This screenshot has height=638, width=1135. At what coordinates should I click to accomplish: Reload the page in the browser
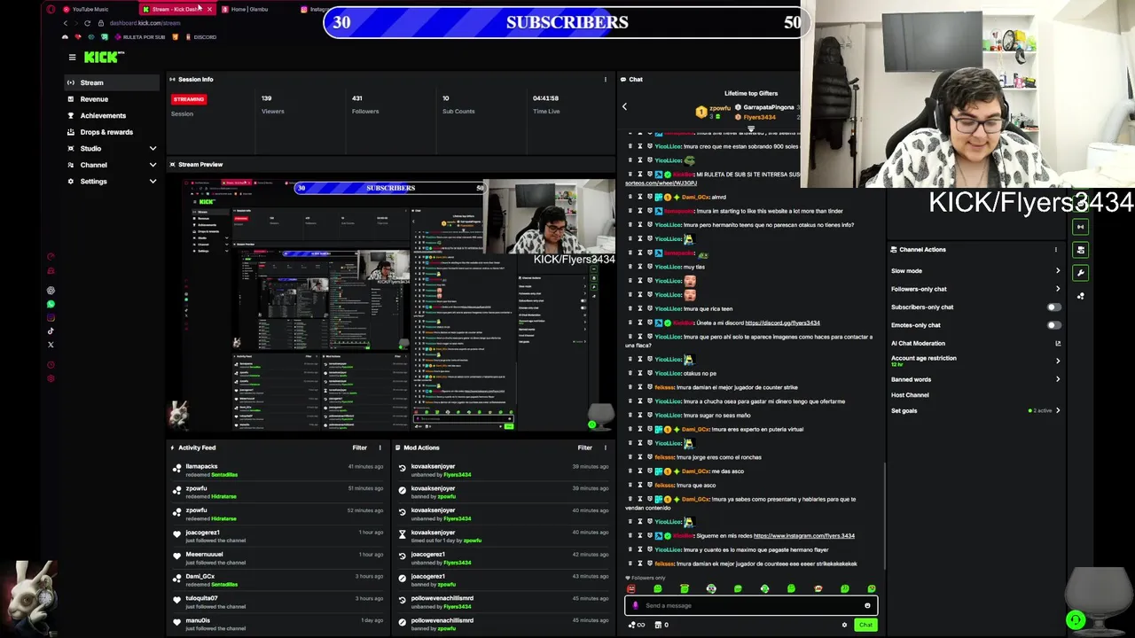[87, 22]
